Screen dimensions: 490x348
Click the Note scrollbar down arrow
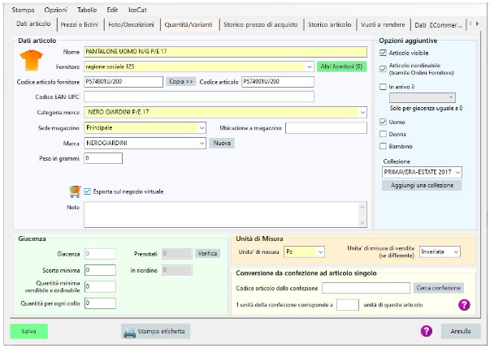[x=362, y=223]
